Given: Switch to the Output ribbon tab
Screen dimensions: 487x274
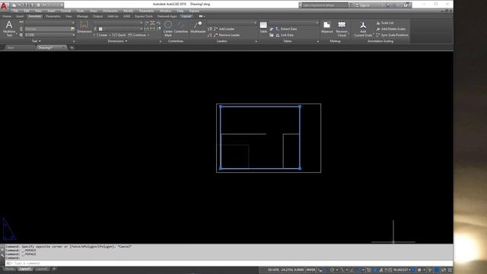Looking at the screenshot, I should click(97, 16).
